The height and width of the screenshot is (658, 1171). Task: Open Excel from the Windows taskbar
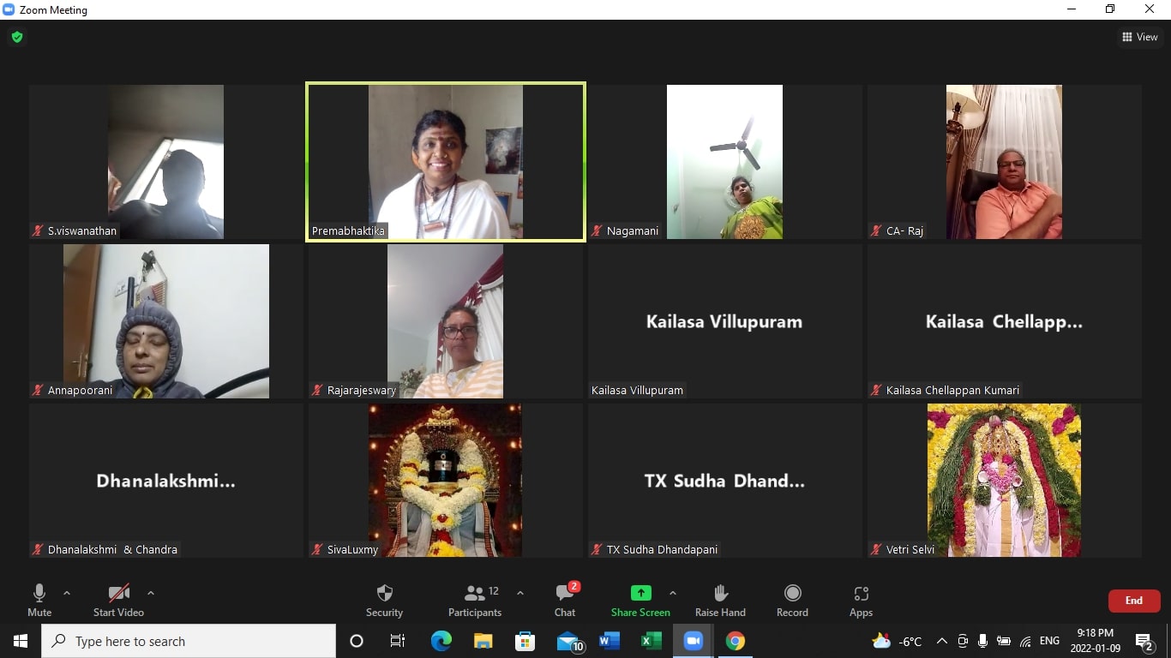[x=651, y=641]
